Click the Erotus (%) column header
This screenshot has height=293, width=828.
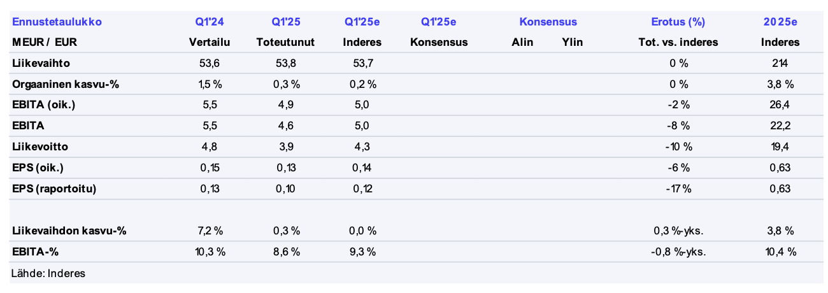click(678, 22)
